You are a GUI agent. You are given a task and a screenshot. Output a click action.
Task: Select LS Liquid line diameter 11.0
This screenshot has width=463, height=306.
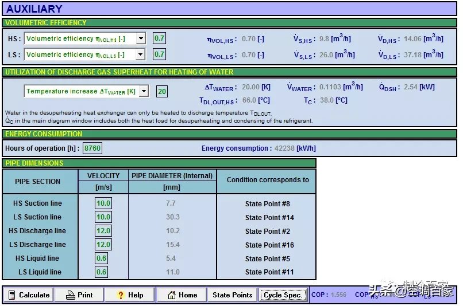(173, 272)
